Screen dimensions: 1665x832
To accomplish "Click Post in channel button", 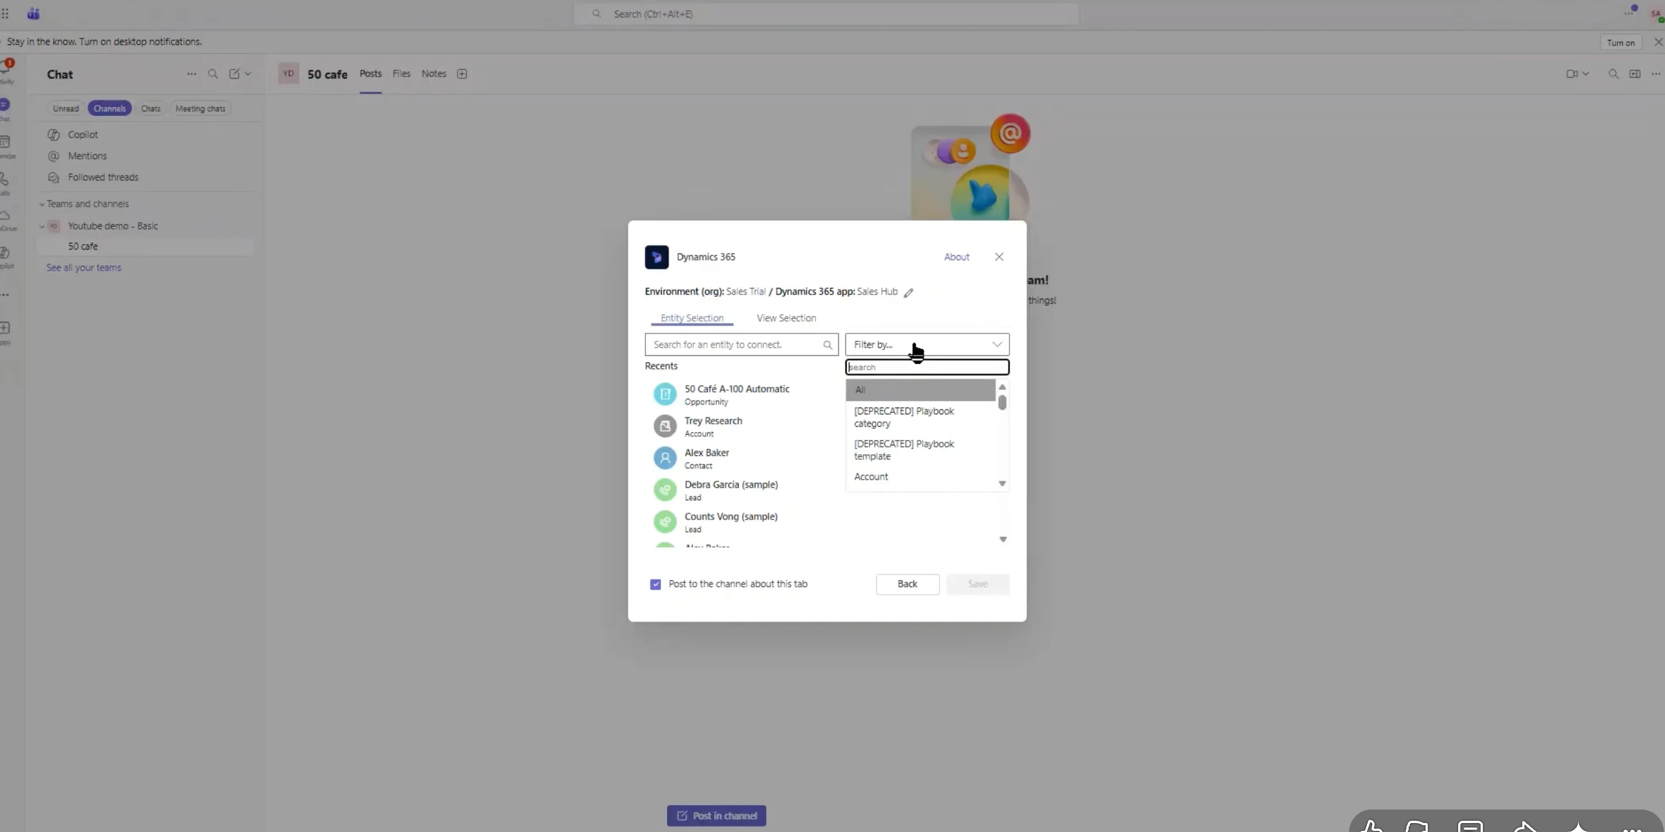I will click(x=716, y=816).
